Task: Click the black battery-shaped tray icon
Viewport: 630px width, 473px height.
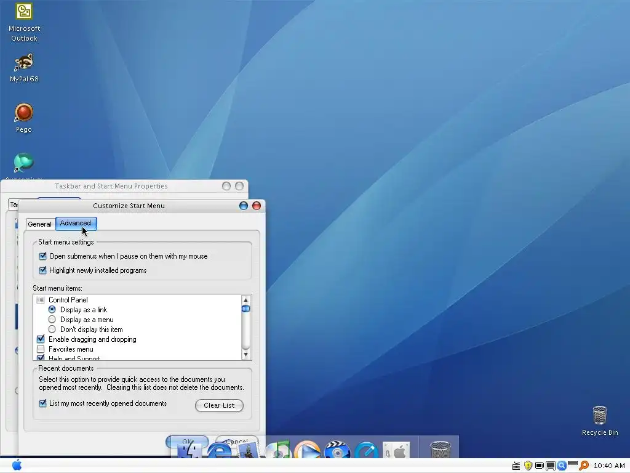Action: 539,466
